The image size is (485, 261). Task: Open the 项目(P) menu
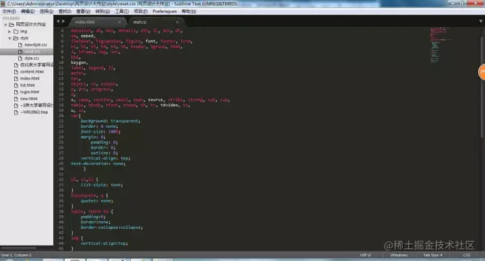(140, 11)
